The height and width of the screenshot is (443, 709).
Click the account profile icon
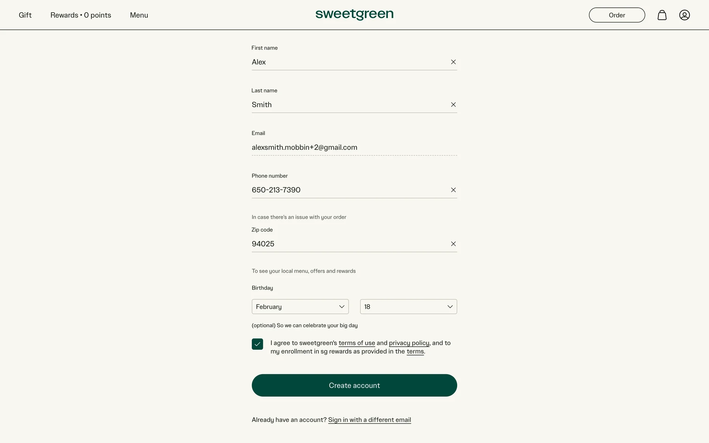pos(684,15)
